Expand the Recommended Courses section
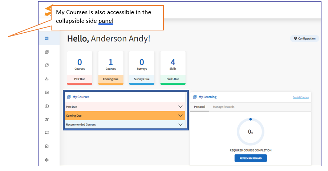The image size is (328, 171). 180,125
